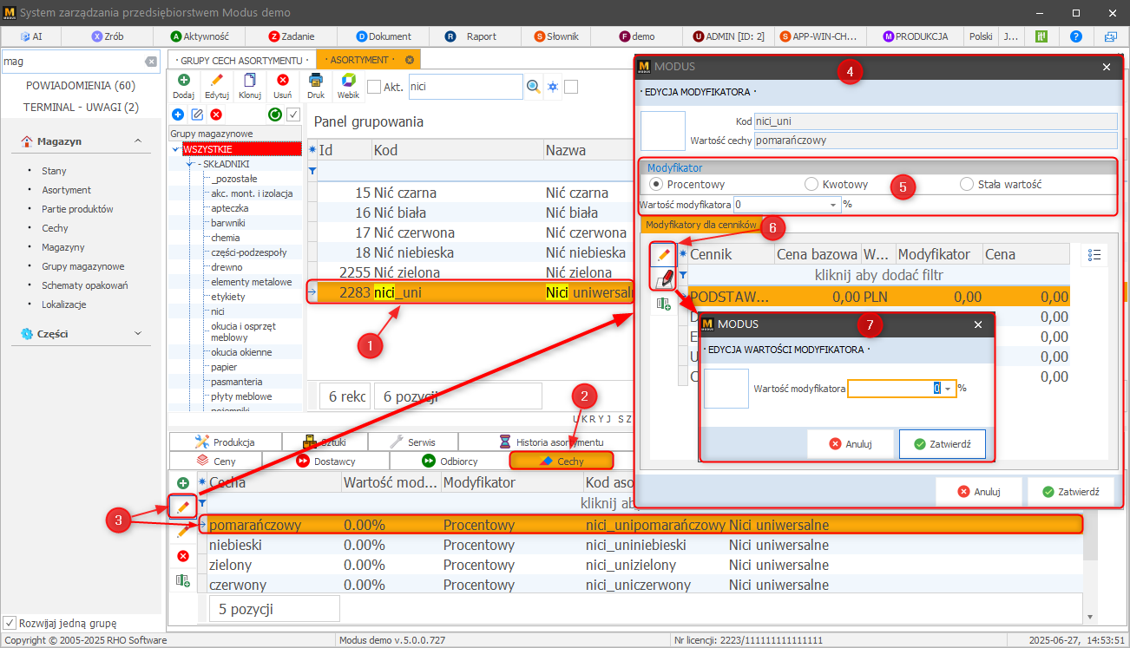This screenshot has width=1130, height=648.
Task: Select the Stała wartość radio option
Action: [967, 184]
